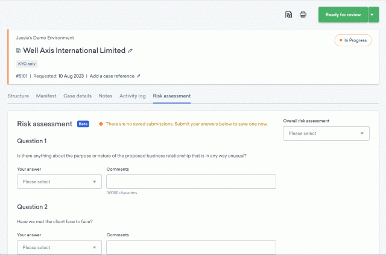Open the Overall risk assessment dropdown
This screenshot has width=386, height=255.
coord(326,134)
